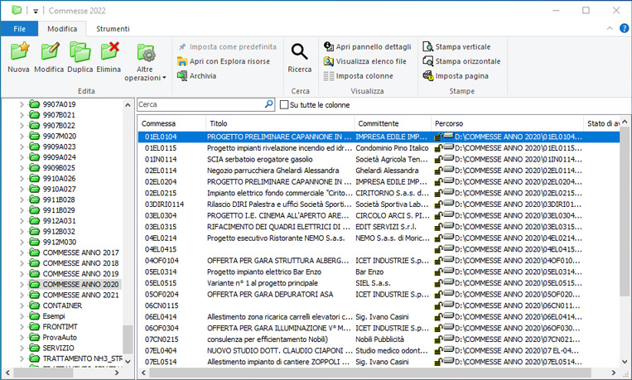The image size is (632, 380).
Task: Click Imposta come predefinita pin item
Action: (x=227, y=46)
